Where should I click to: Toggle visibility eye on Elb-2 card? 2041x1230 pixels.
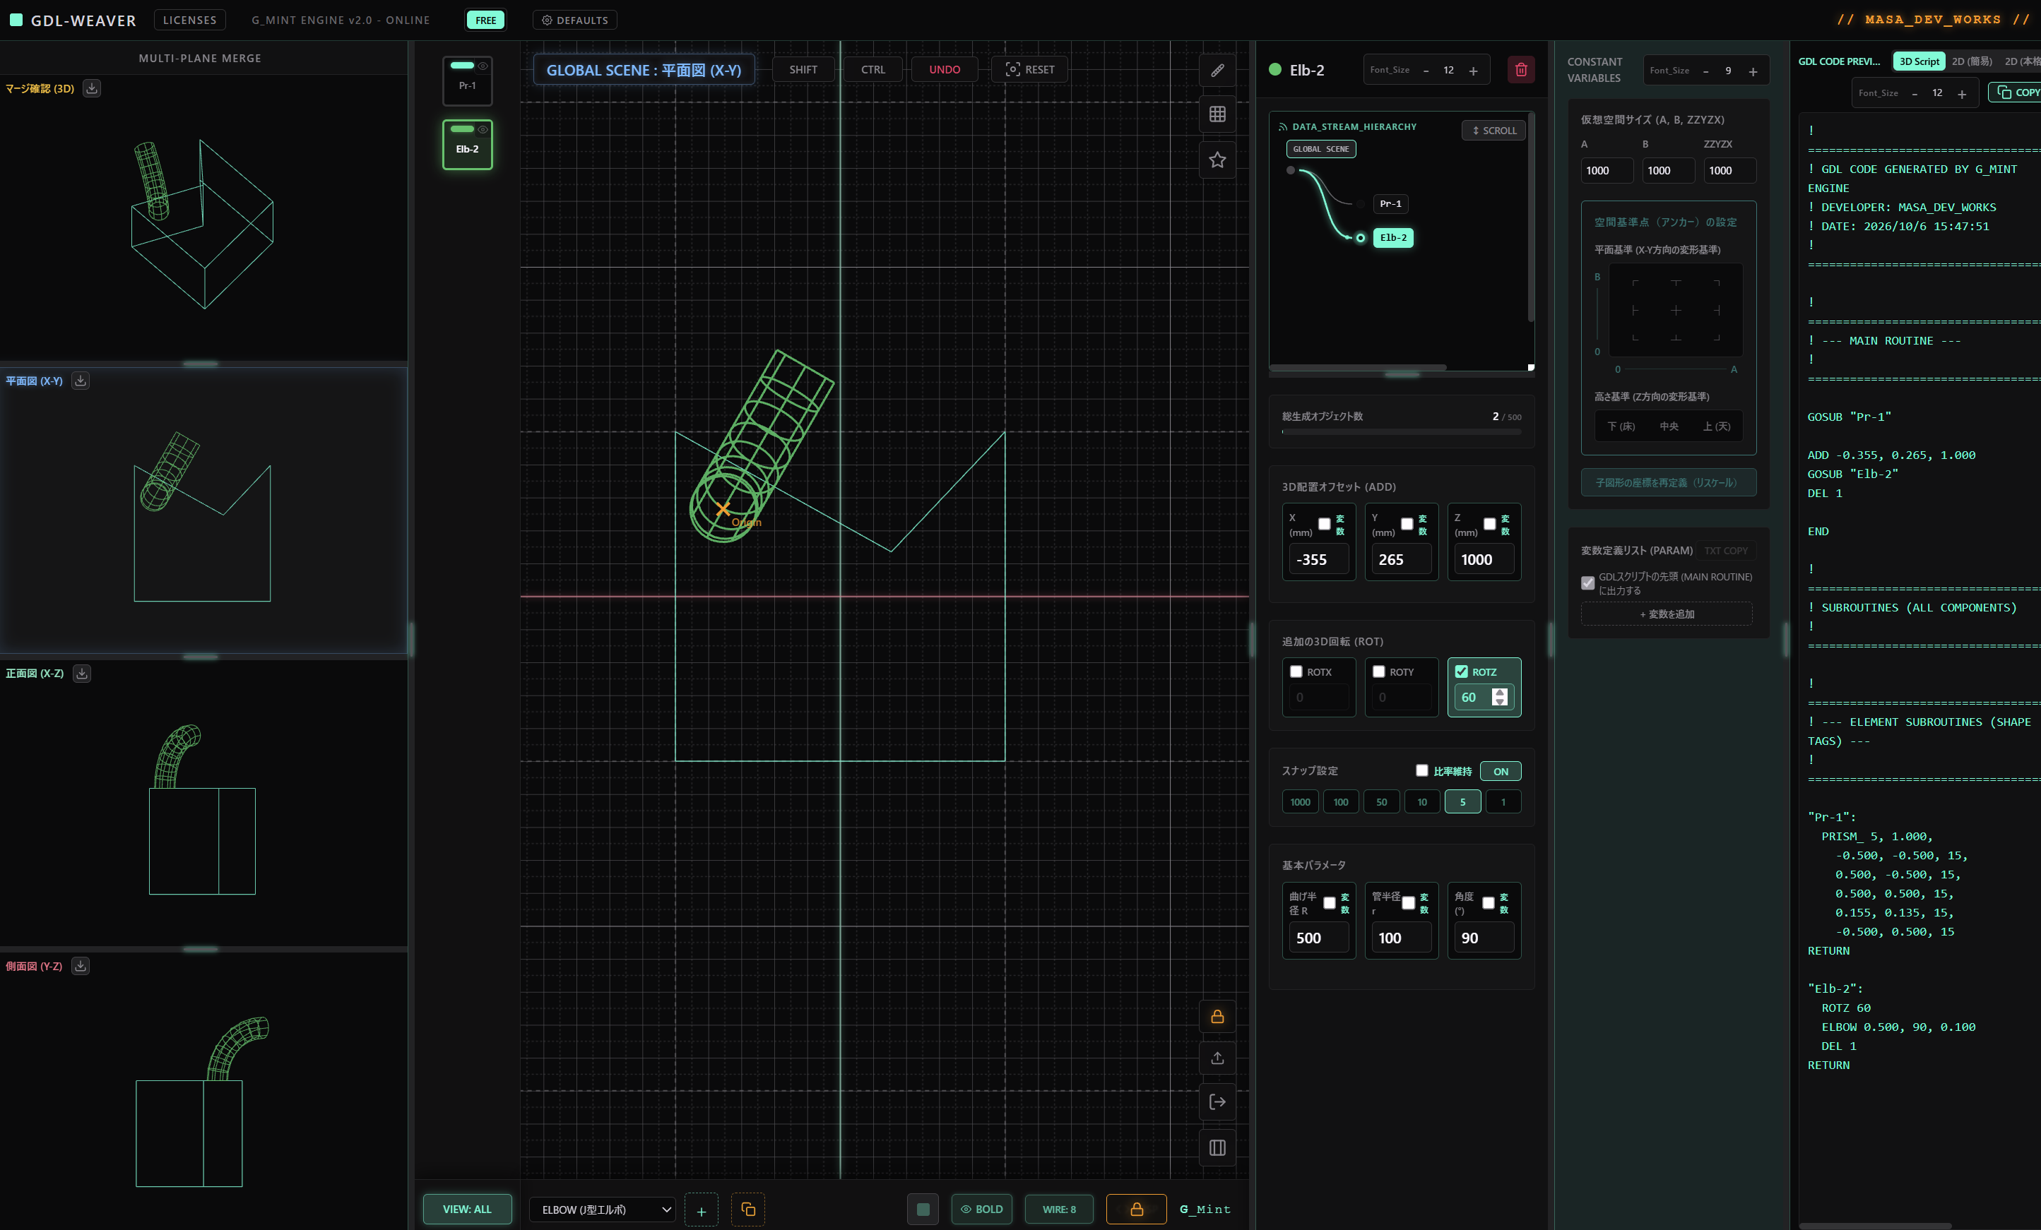pyautogui.click(x=482, y=129)
